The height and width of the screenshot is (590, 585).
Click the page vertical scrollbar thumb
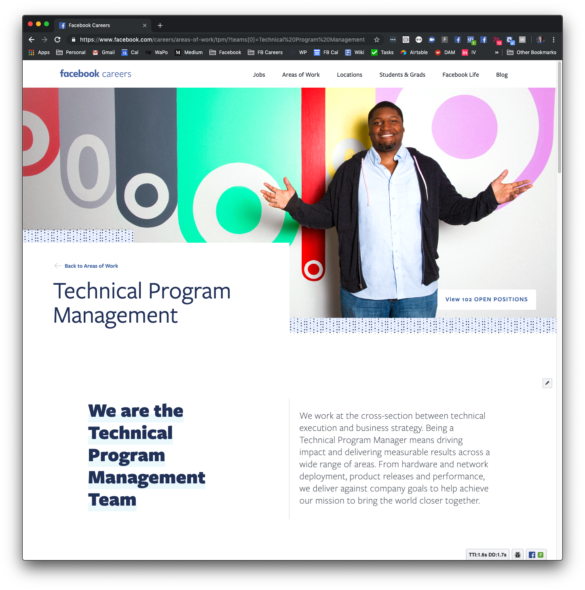pos(560,117)
